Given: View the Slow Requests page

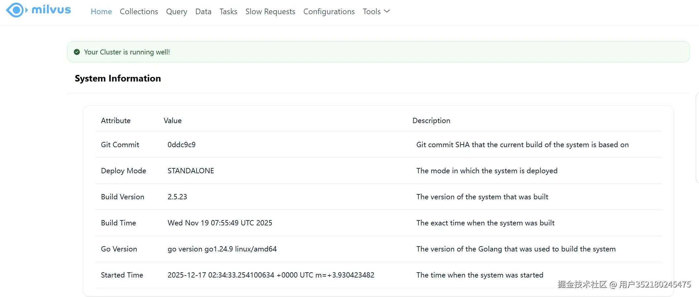Looking at the screenshot, I should 270,12.
